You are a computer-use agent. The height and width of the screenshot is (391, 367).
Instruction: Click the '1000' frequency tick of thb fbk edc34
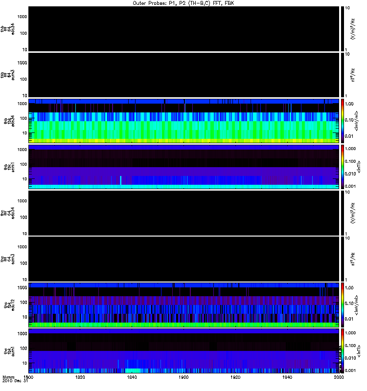pos(22,104)
